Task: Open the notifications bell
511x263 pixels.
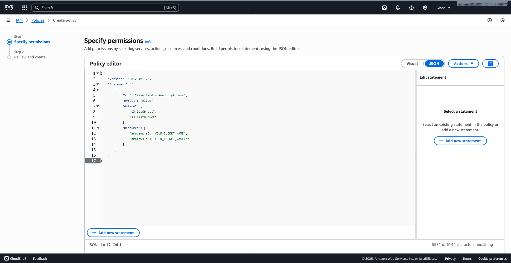Action: click(x=398, y=8)
